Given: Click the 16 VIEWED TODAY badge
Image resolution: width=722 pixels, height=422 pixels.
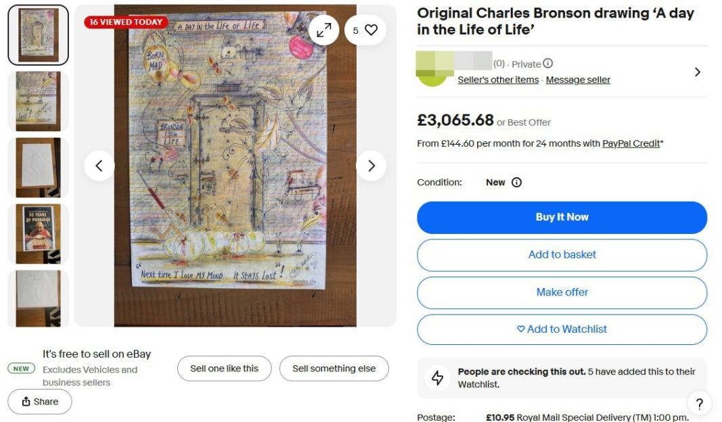Looking at the screenshot, I should (125, 22).
